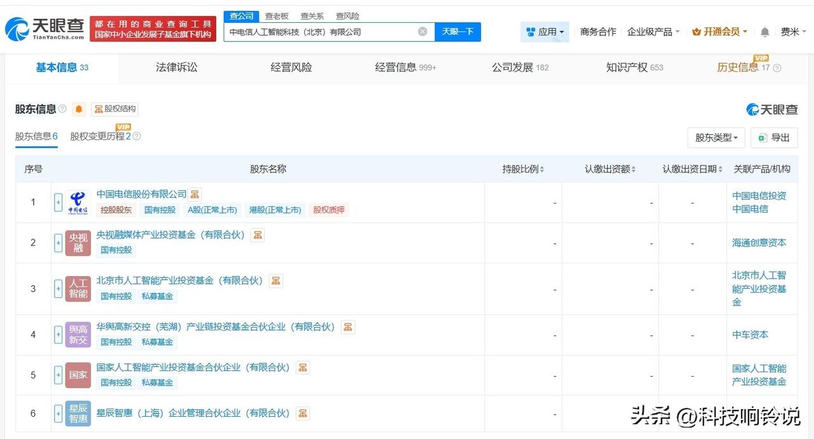Viewport: 814px width, 439px height.
Task: Expand row 4 华舆高新交控 with plus
Action: 59,335
